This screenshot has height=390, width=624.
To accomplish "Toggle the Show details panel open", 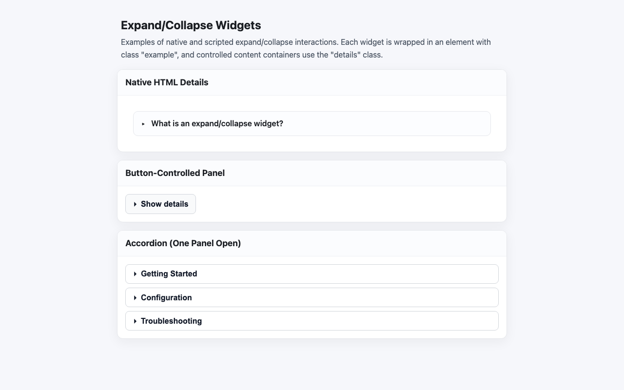I will [164, 204].
